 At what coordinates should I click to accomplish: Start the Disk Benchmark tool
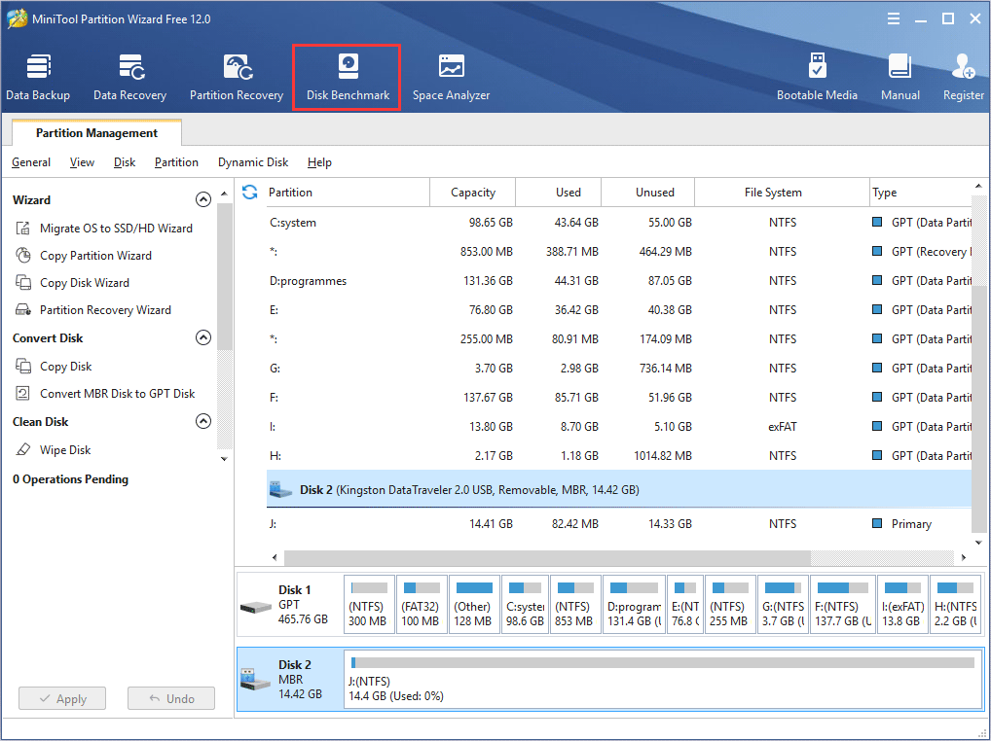(348, 78)
